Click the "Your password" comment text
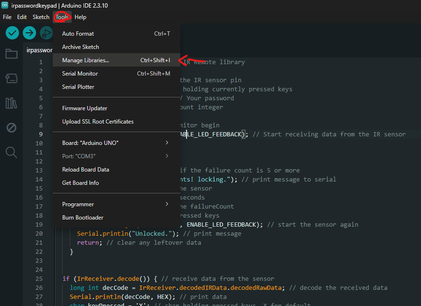Image resolution: width=421 pixels, height=306 pixels. coord(210,98)
